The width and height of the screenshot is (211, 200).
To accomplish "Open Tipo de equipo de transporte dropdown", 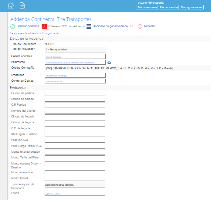I will 75,185.
